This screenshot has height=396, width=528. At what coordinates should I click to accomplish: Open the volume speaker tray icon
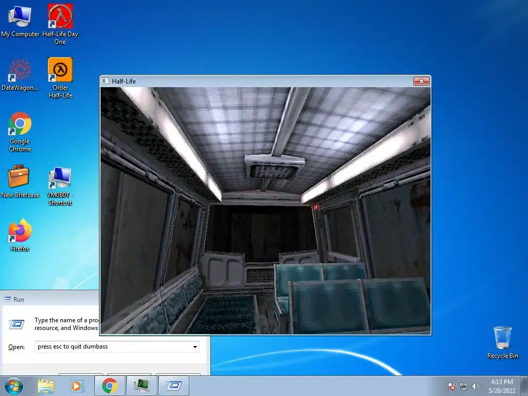(x=476, y=386)
